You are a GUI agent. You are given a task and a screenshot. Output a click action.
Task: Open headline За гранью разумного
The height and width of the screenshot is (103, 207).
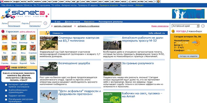138,63
